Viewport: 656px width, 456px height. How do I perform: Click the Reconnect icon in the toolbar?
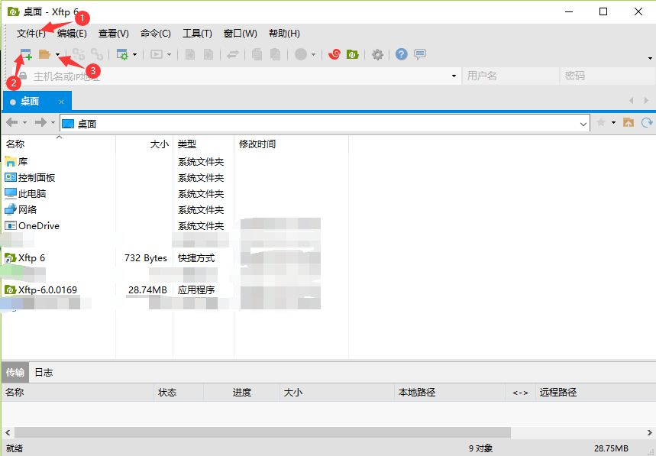coord(79,54)
